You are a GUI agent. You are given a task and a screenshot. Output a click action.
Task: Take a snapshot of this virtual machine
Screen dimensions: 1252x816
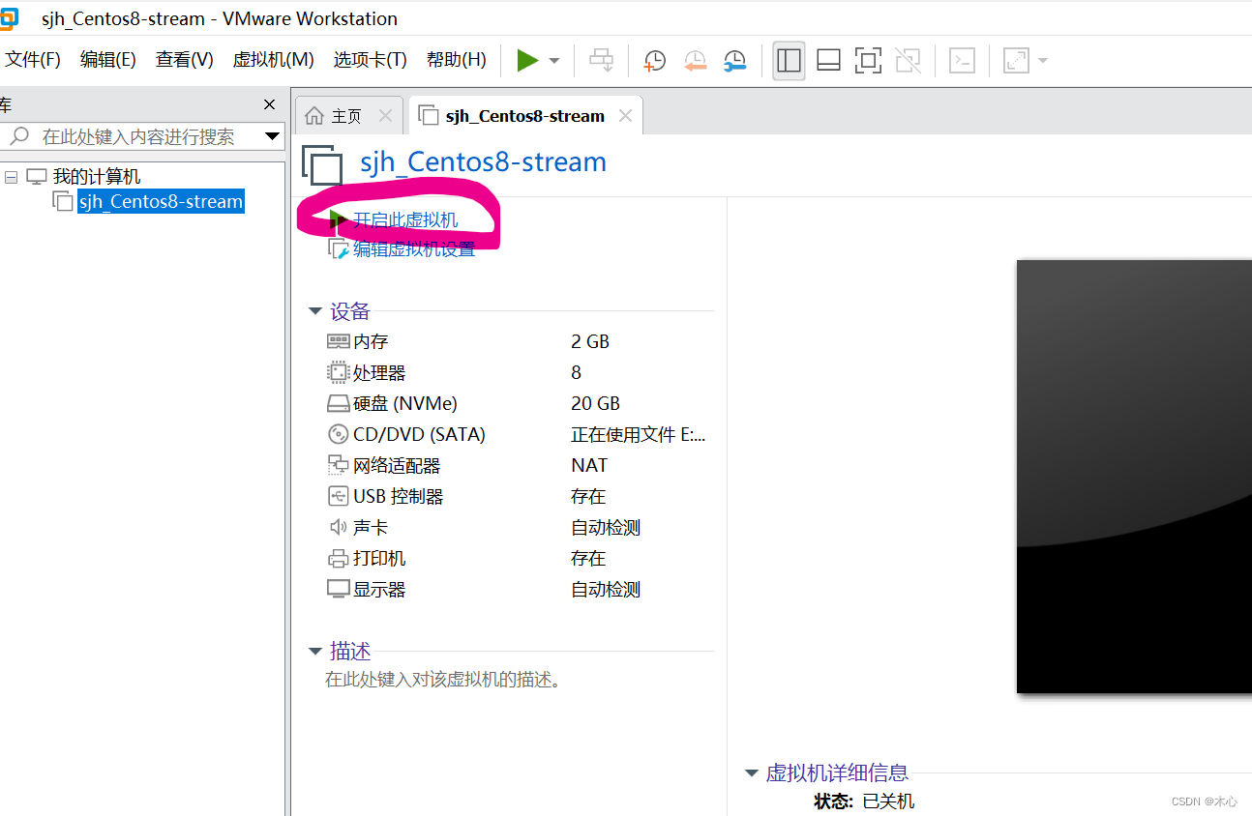click(x=655, y=61)
